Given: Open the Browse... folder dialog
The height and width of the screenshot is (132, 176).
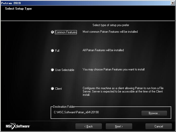Looking at the screenshot, I should (154, 113).
